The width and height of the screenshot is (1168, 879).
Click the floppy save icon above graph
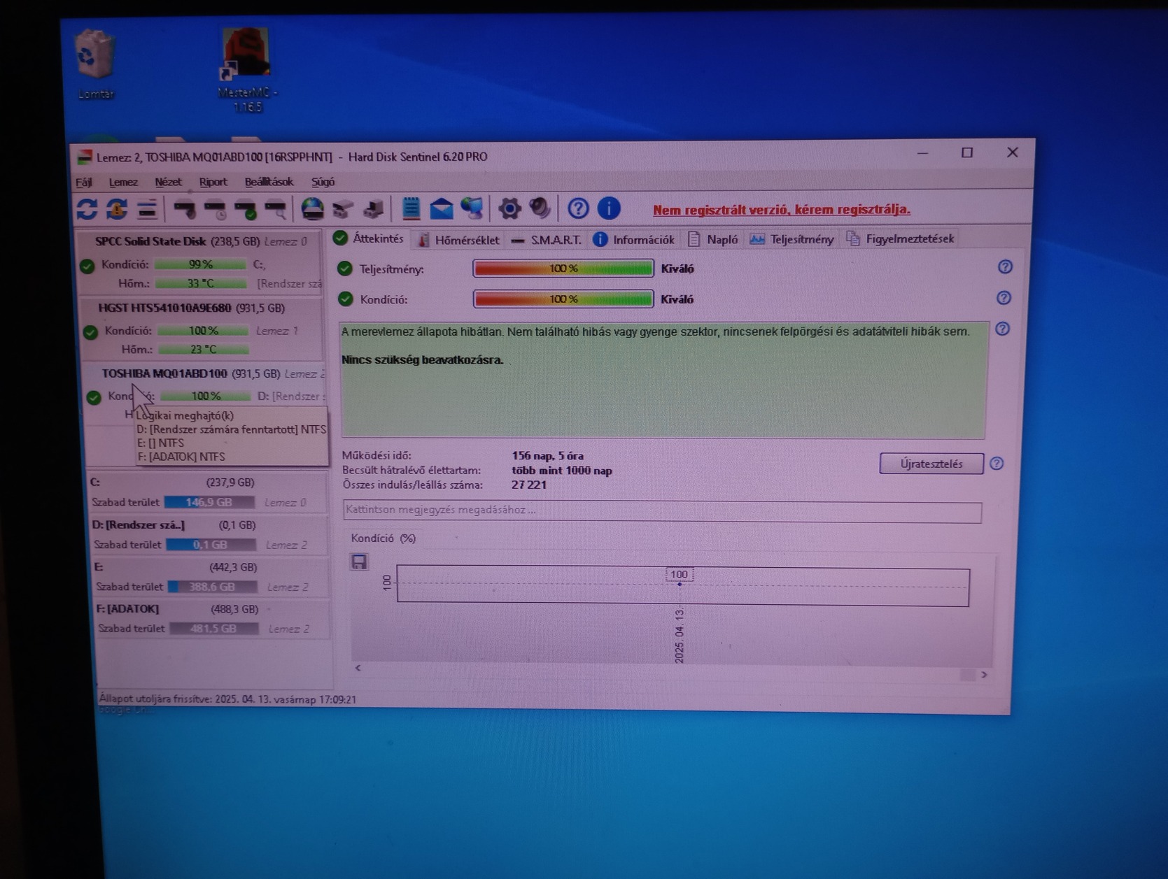tap(359, 562)
